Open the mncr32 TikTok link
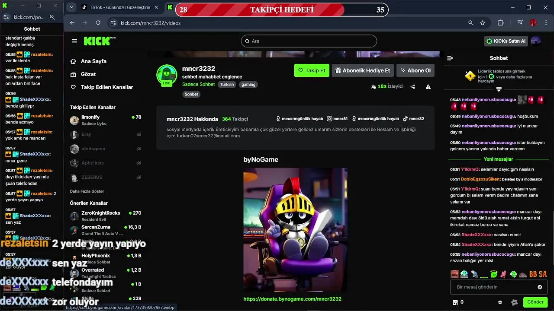 coord(413,119)
